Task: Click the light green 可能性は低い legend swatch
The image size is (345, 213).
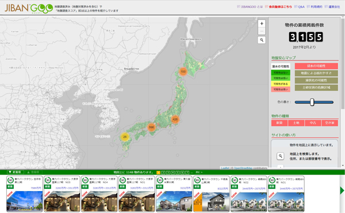Action: [x=281, y=78]
